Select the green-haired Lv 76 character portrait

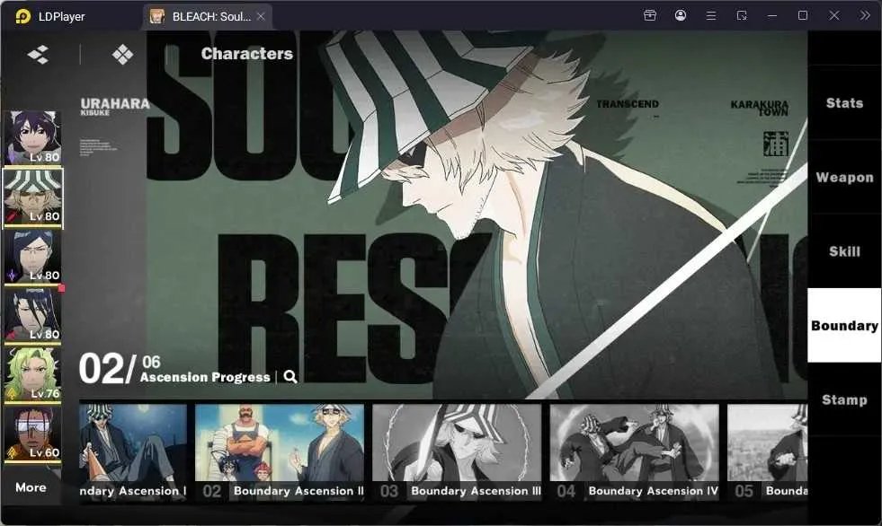(x=32, y=374)
